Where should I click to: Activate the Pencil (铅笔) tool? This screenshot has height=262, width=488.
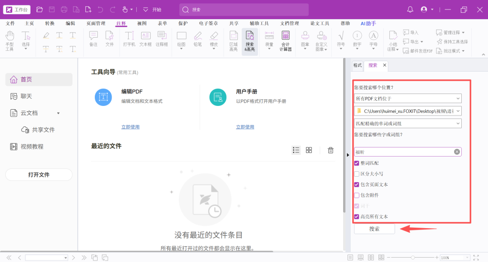click(x=198, y=39)
